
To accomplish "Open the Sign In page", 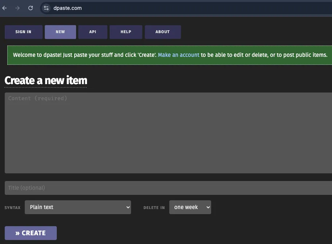I will click(24, 32).
